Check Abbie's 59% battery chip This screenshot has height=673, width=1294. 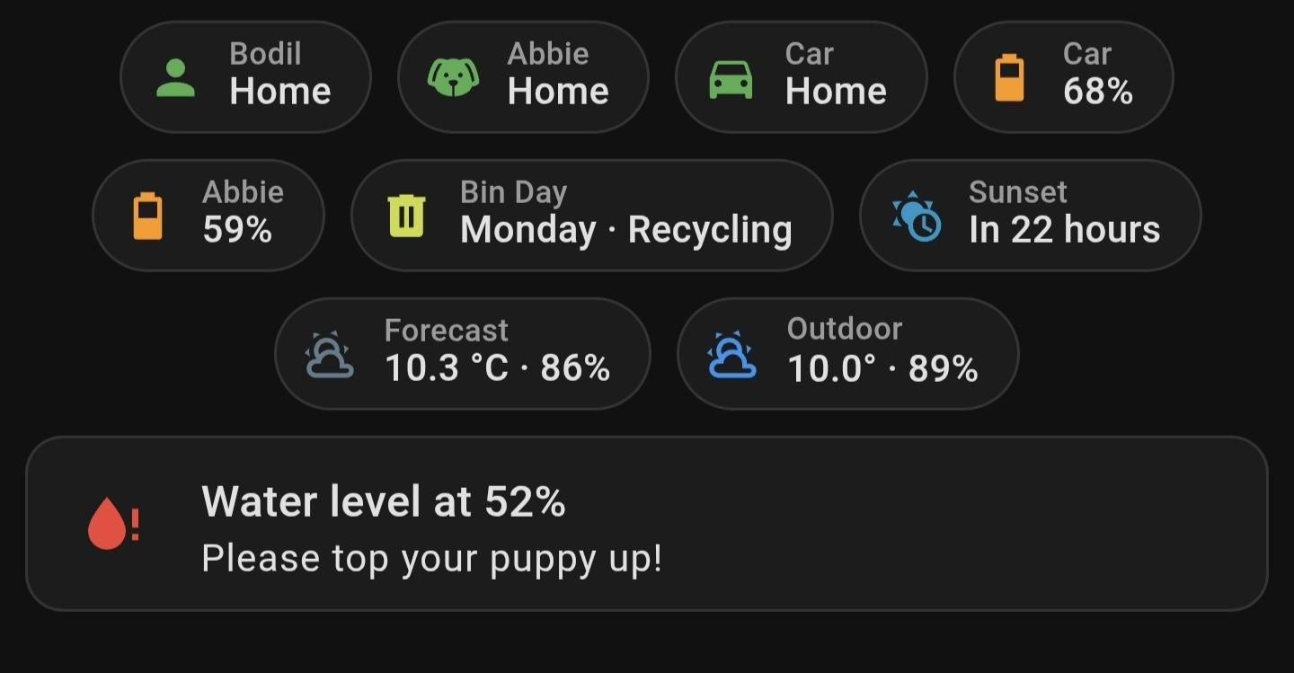coord(208,214)
